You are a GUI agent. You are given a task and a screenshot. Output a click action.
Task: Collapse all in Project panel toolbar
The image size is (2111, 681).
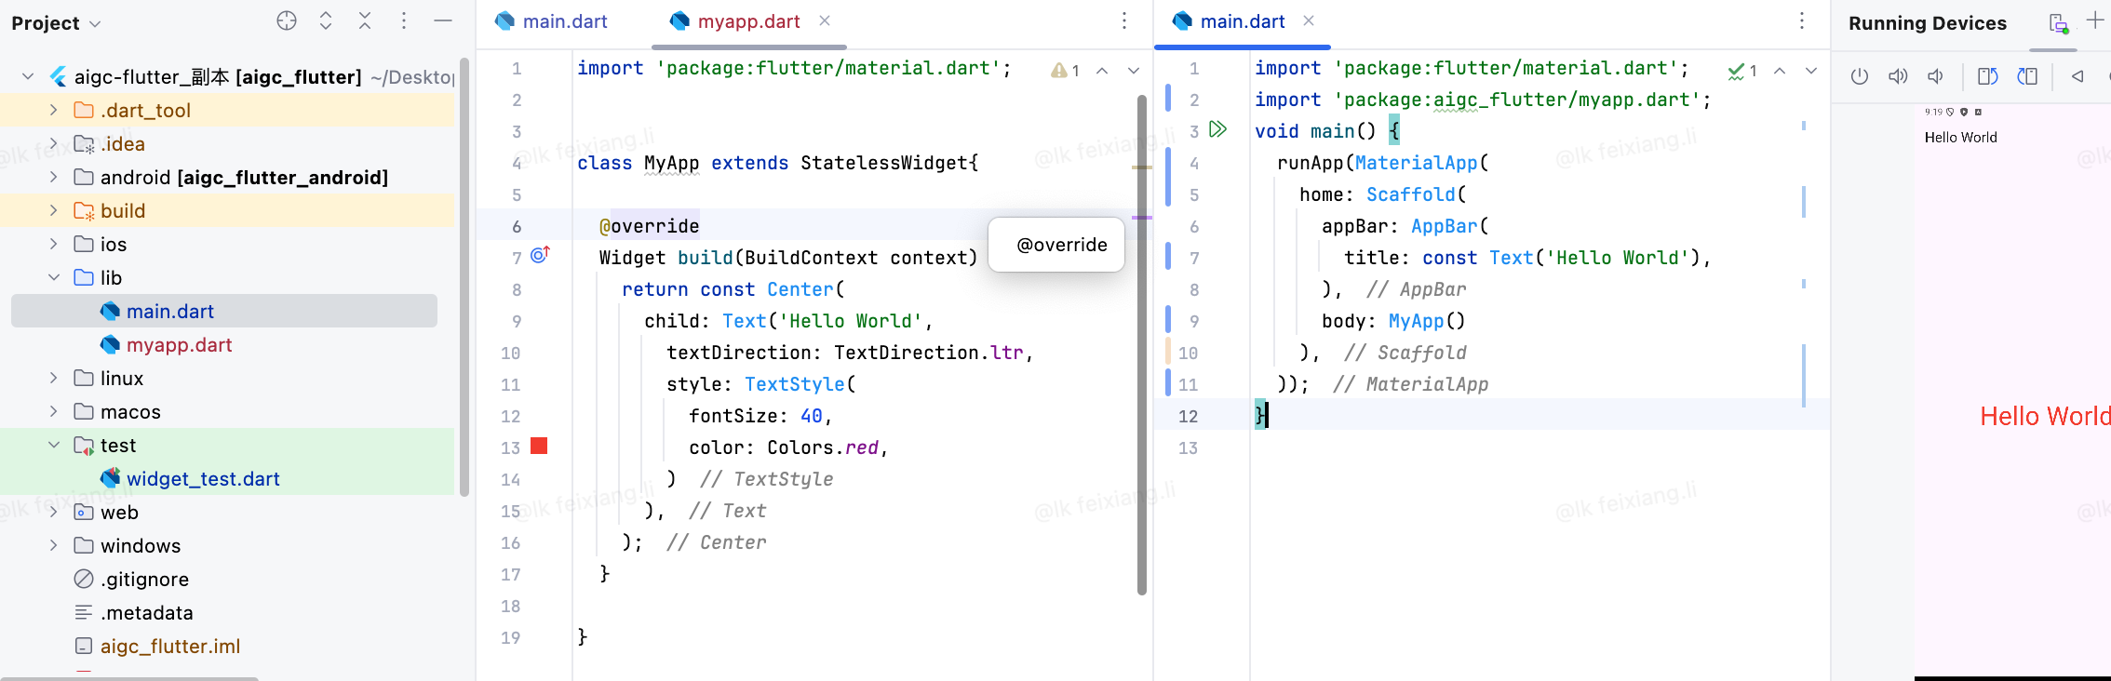(365, 20)
